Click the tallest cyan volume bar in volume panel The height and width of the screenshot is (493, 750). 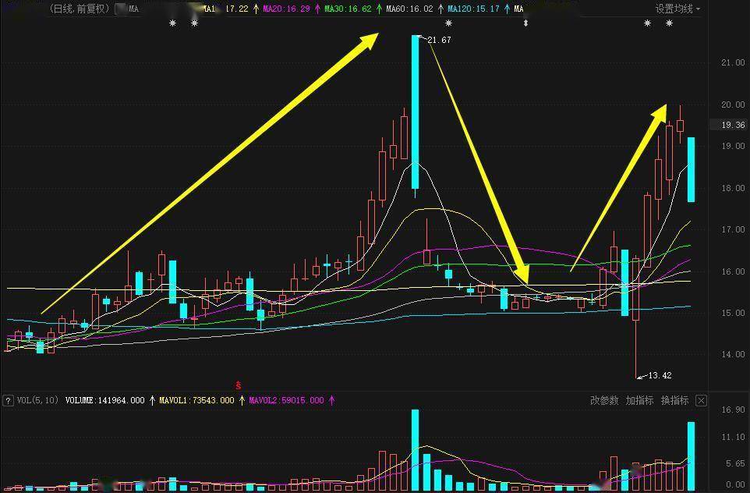[x=416, y=450]
